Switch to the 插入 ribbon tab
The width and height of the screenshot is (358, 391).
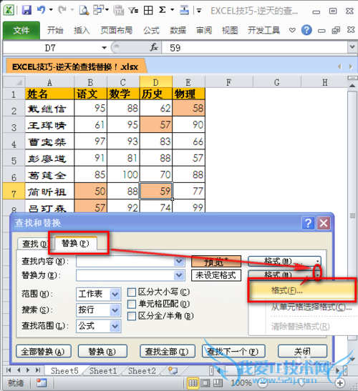[x=82, y=31]
